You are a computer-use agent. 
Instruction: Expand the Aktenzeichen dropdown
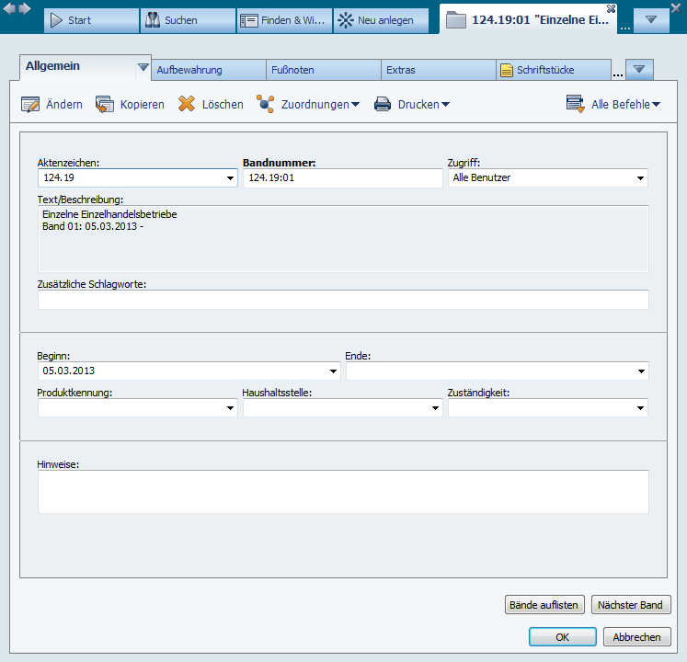point(229,178)
